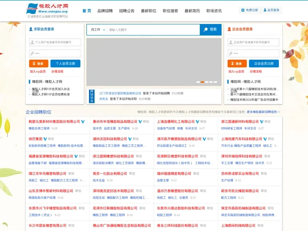Click the V badge next to 上海悦建汽车科技有限公司
This screenshot has width=308, height=231.
click(265, 139)
